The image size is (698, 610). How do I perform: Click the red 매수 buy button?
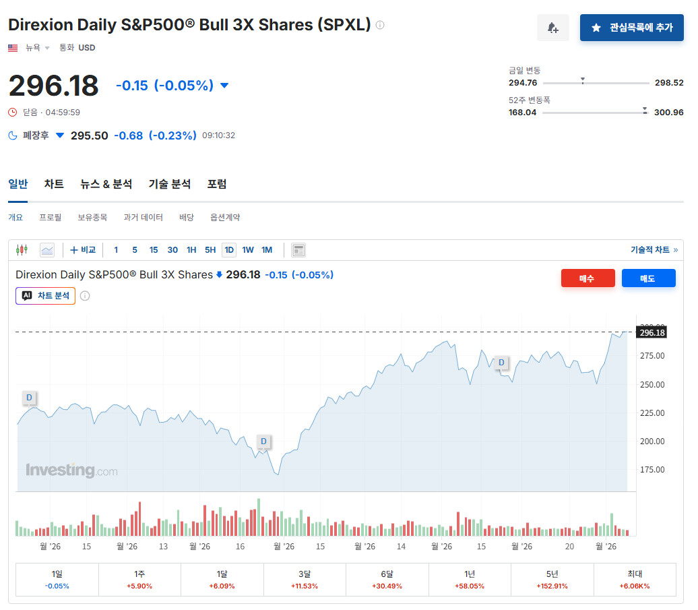click(588, 278)
